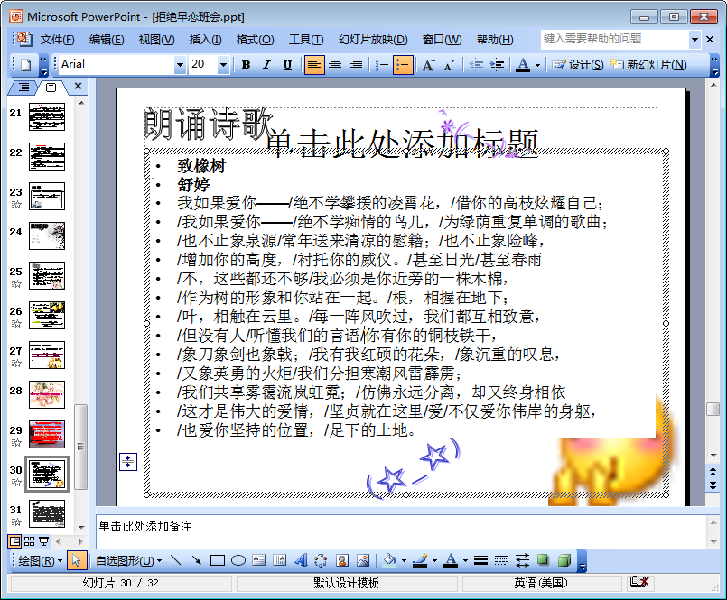Select the Line drawing tool

click(x=175, y=560)
